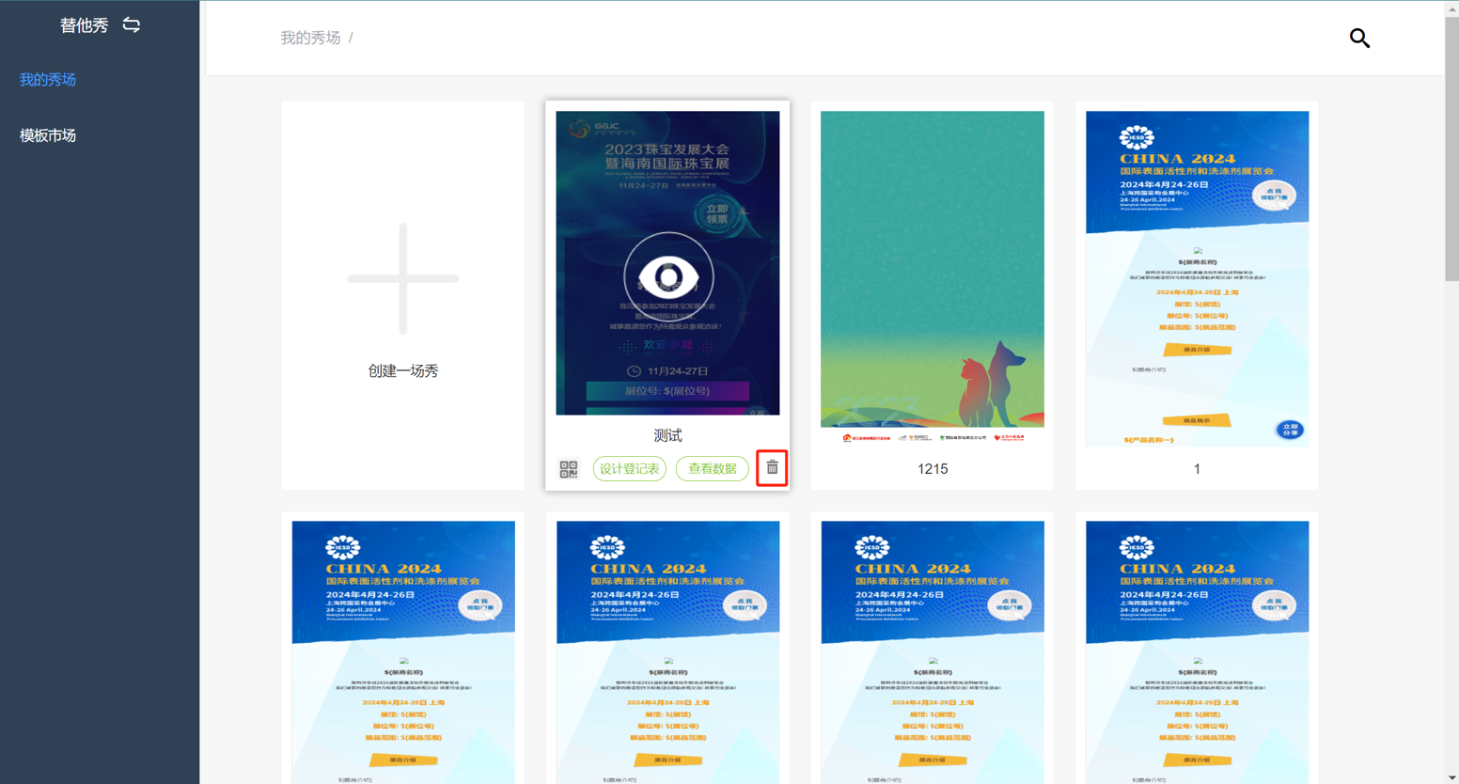Open the 1215 show thumbnail

932,277
